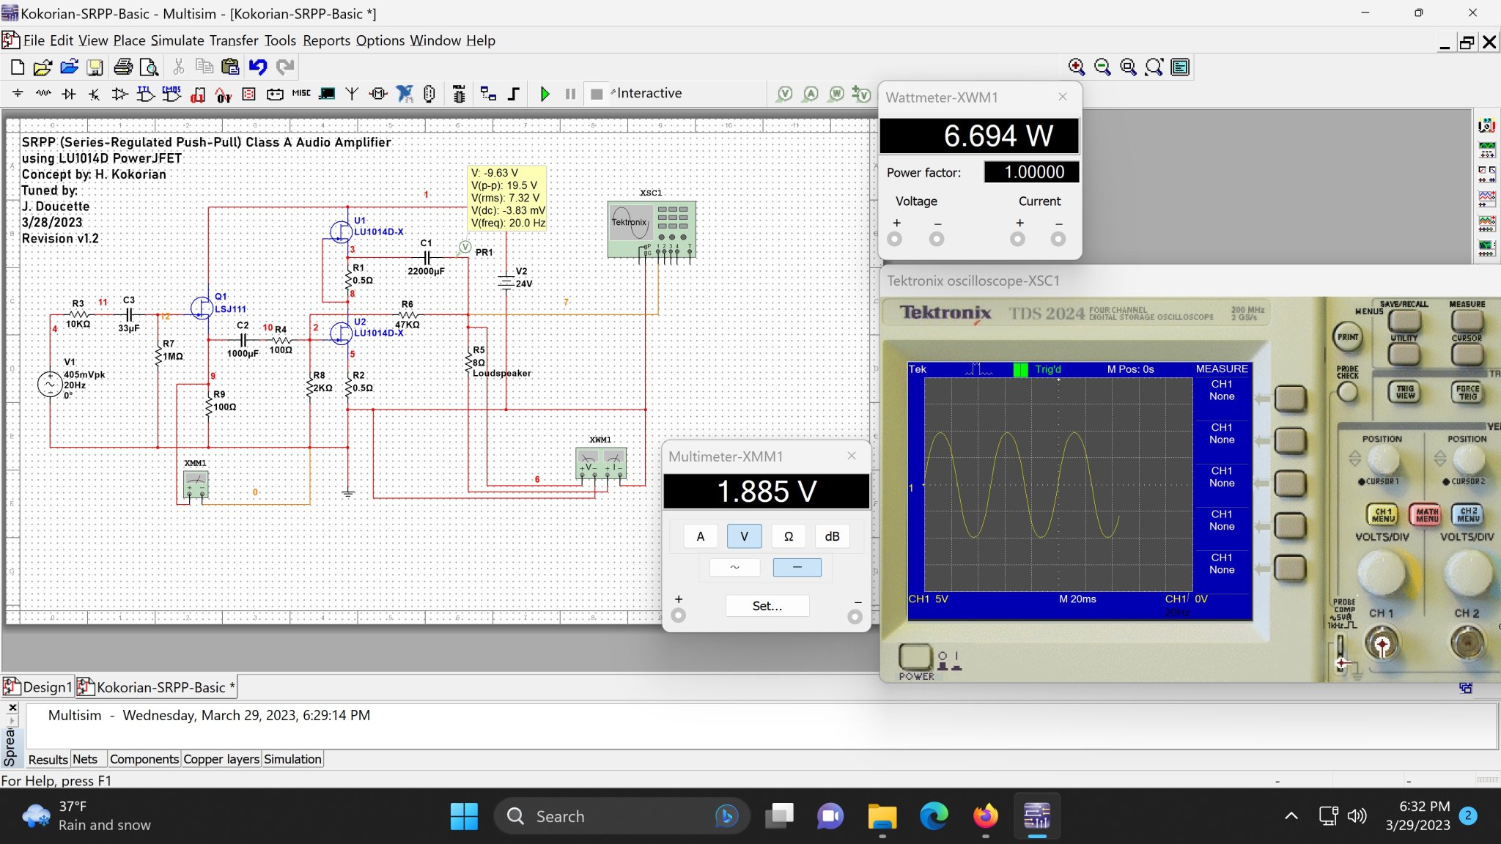Place a voltage probe
Screen dimensions: 1501x844
(785, 94)
